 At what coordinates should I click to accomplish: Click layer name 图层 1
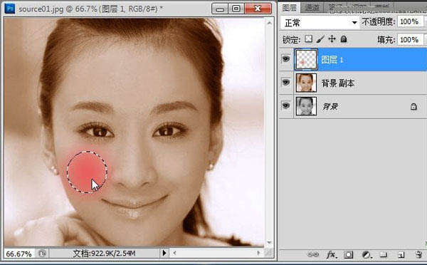(332, 60)
